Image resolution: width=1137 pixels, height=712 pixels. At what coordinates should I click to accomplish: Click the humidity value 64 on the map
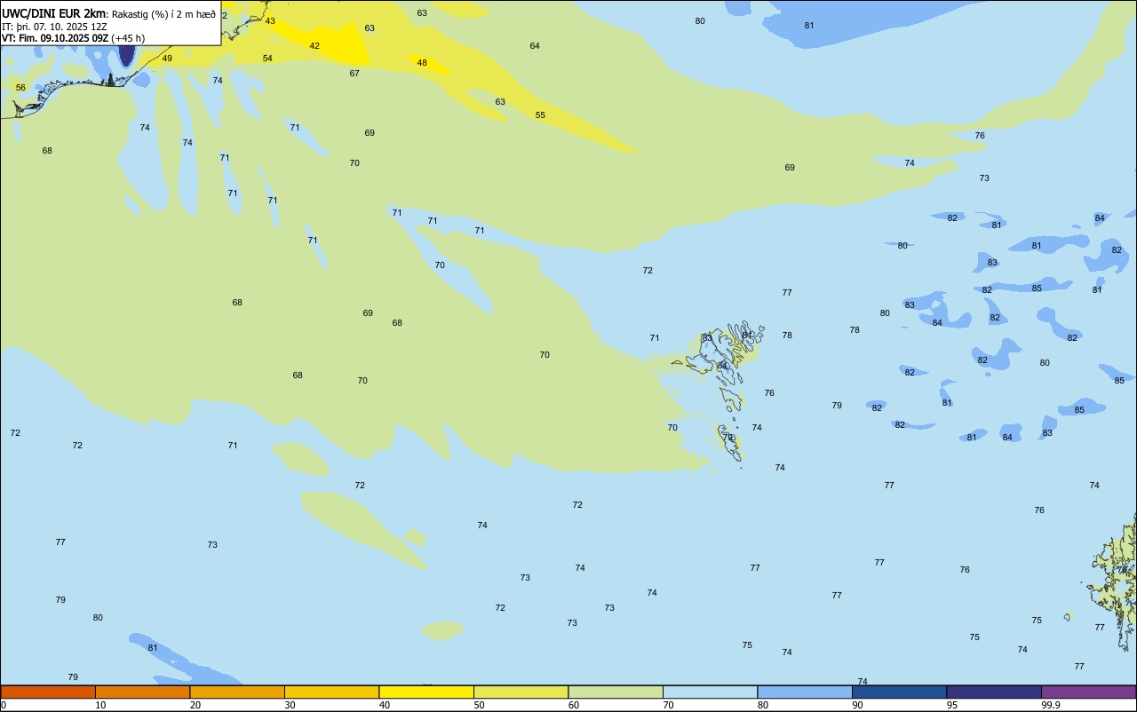pos(535,46)
